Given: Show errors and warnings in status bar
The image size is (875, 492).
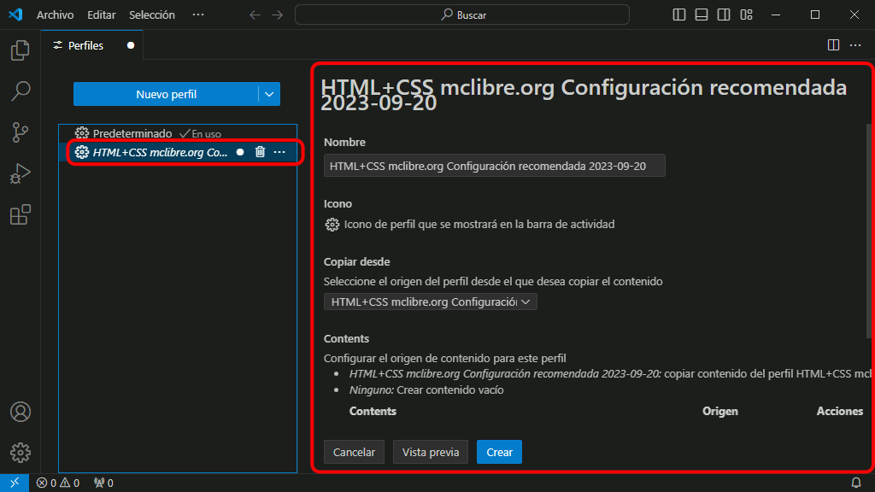Looking at the screenshot, I should coord(58,483).
